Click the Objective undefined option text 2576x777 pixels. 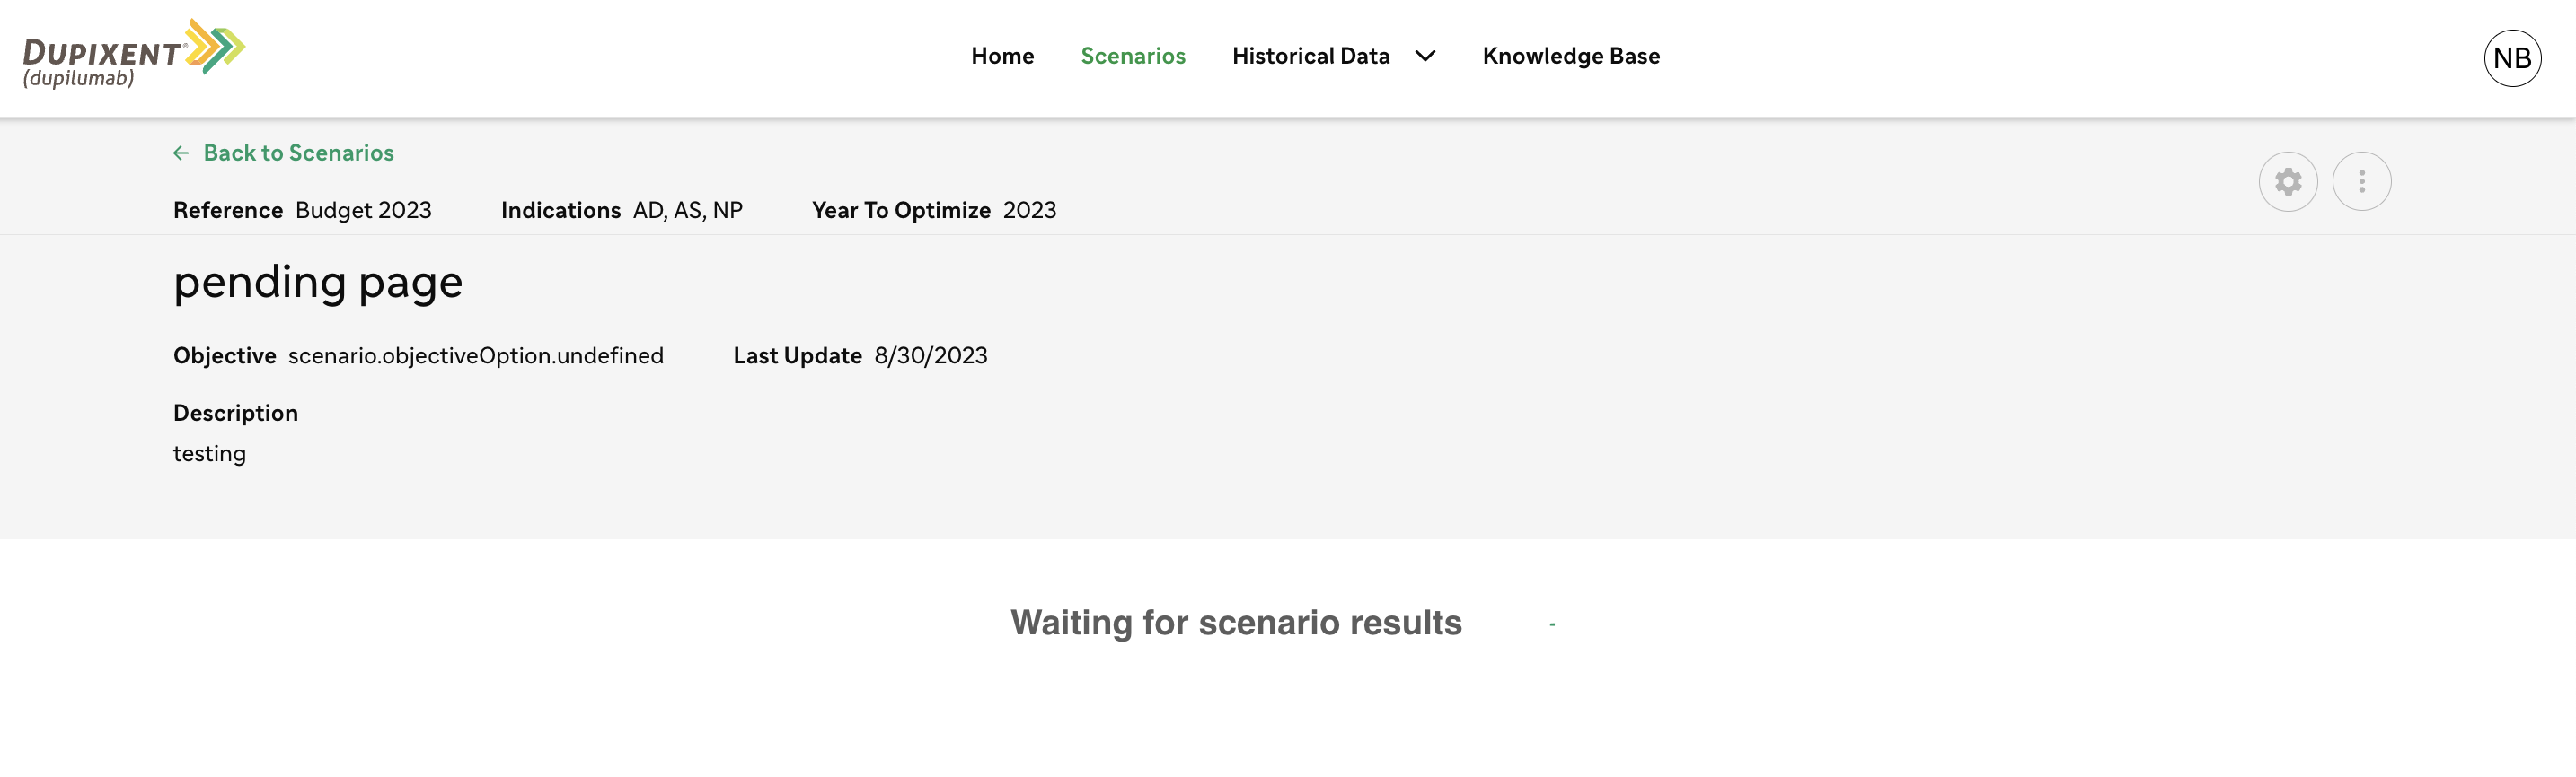(x=476, y=355)
